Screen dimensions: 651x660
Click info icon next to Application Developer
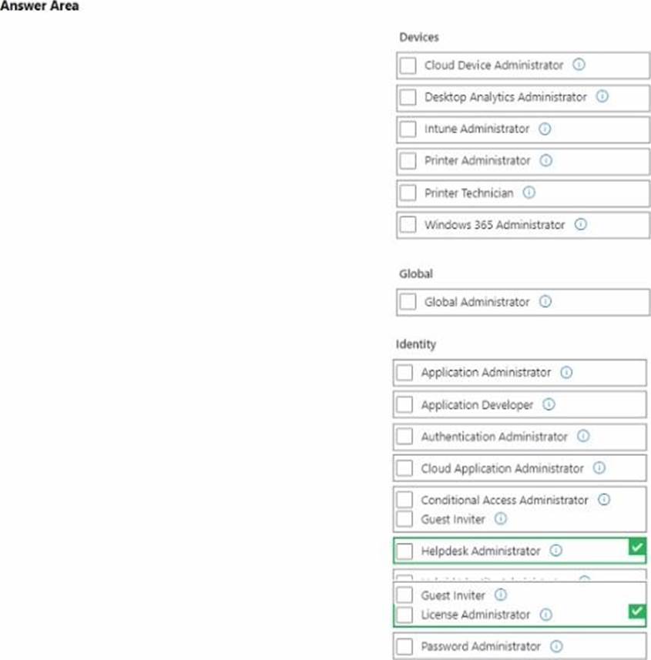549,404
